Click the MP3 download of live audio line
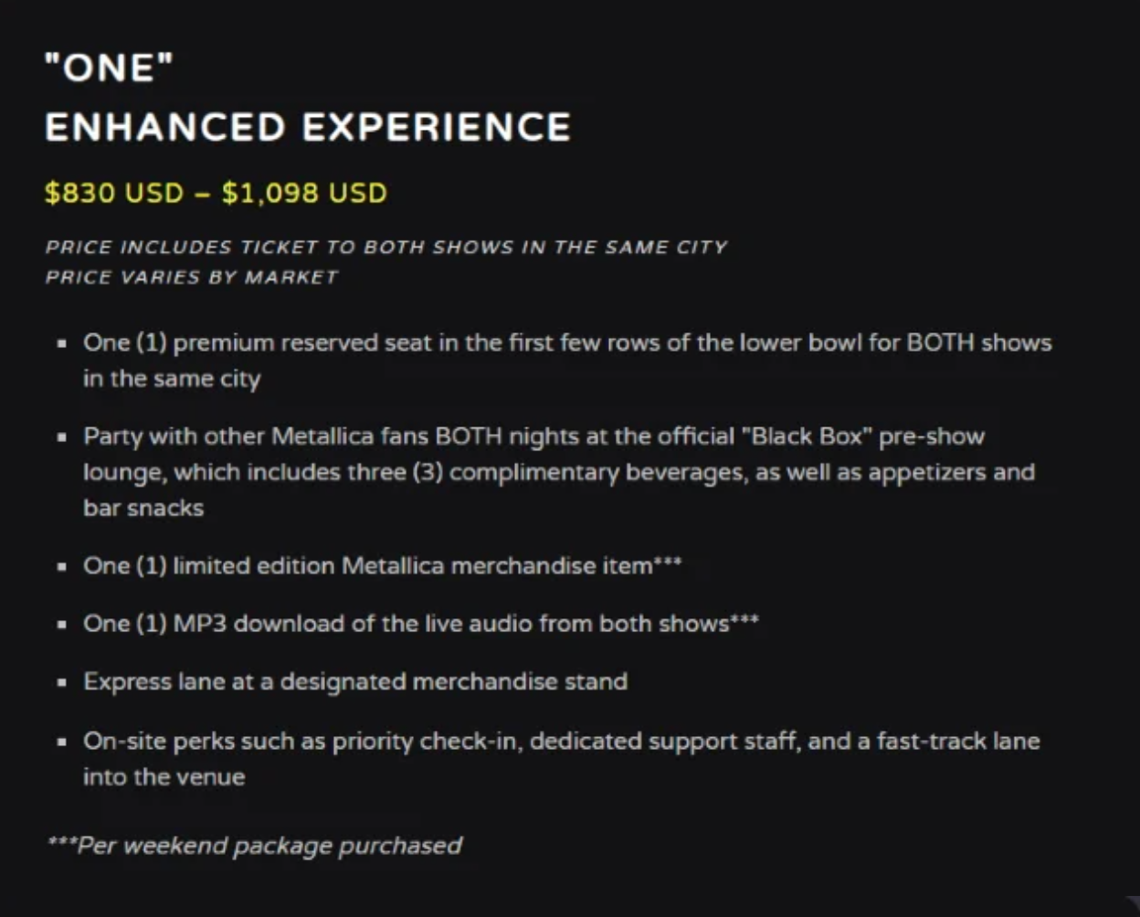The height and width of the screenshot is (917, 1140). click(420, 624)
